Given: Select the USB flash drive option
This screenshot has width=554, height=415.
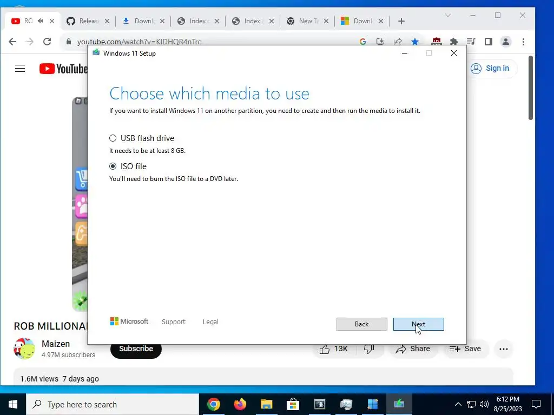Looking at the screenshot, I should [113, 138].
